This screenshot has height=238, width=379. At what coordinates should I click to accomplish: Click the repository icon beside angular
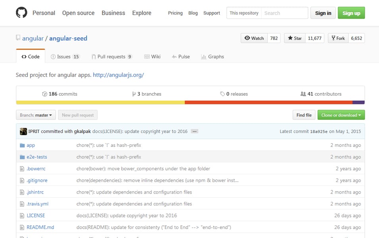(x=18, y=38)
